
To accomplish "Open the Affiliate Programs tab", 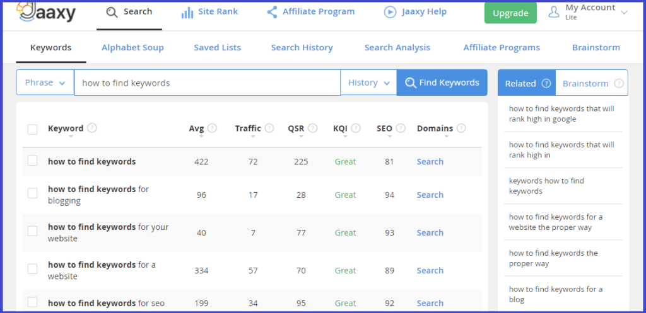I will click(502, 48).
